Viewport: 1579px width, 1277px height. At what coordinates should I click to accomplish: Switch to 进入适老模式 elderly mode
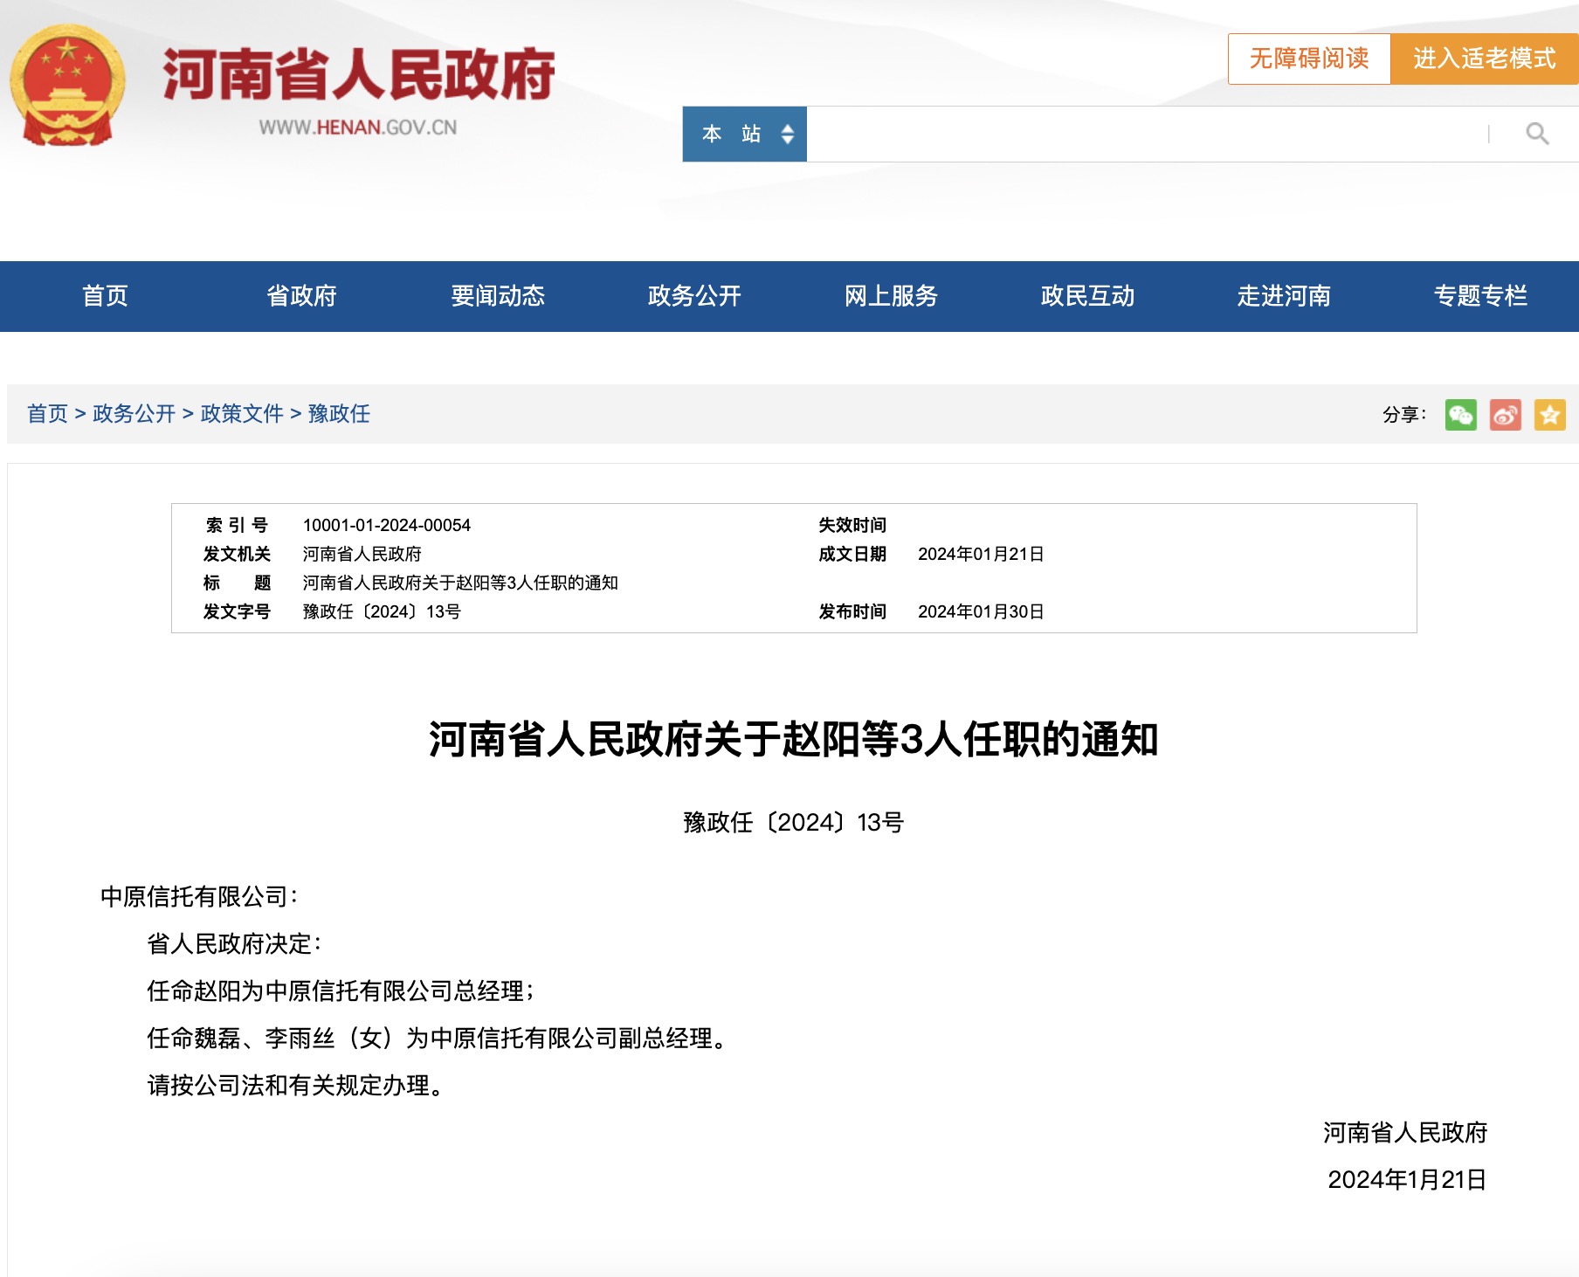[x=1484, y=59]
